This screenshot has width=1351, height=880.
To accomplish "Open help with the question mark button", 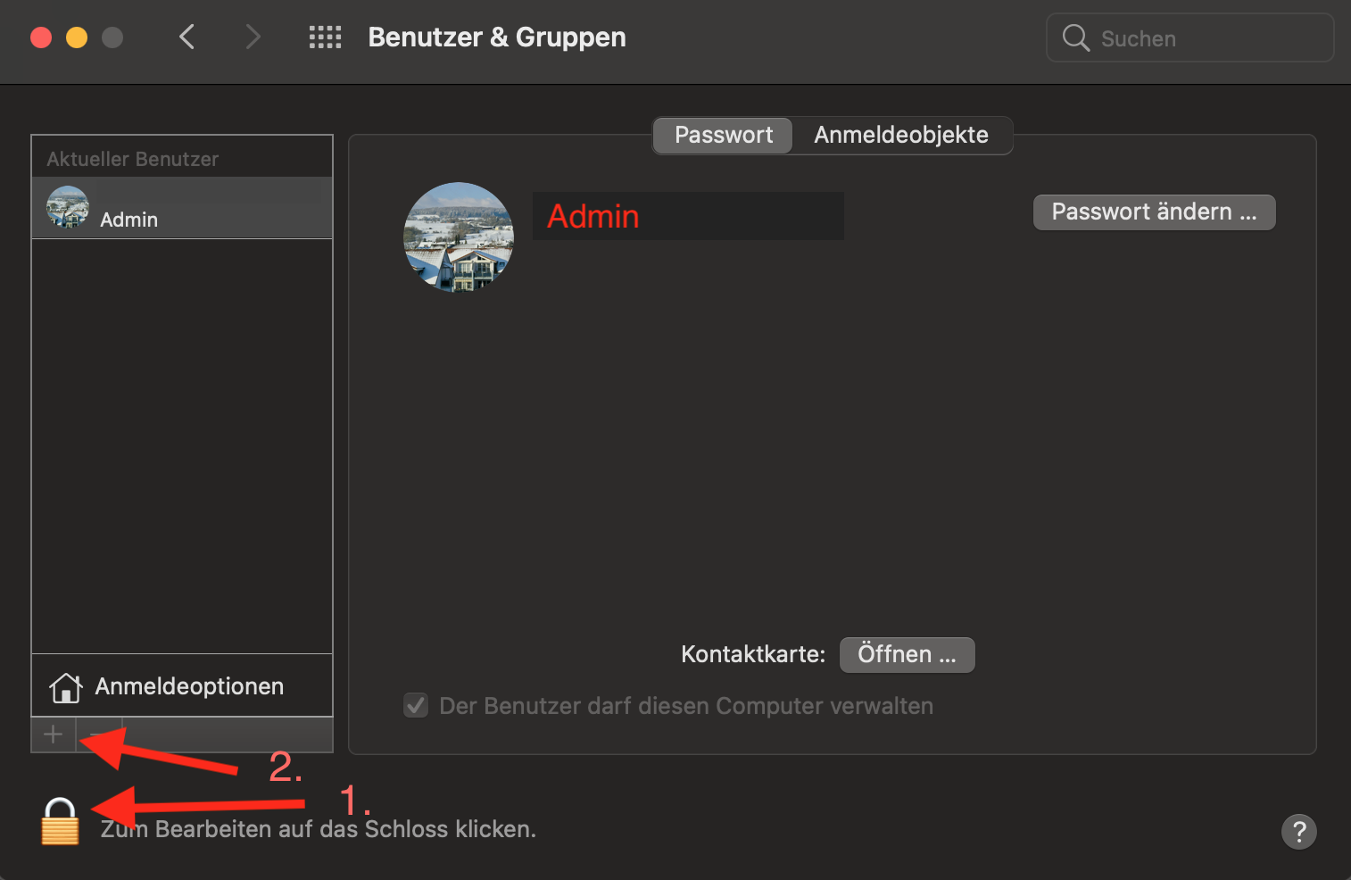I will [1298, 832].
